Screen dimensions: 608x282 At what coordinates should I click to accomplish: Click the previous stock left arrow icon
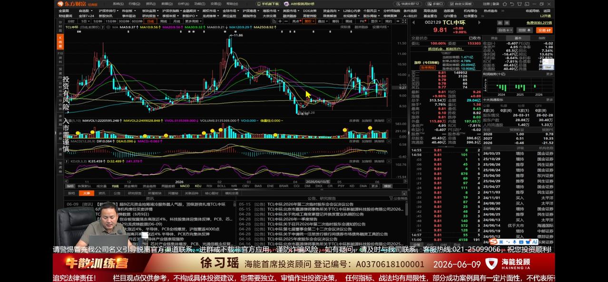tap(413, 23)
